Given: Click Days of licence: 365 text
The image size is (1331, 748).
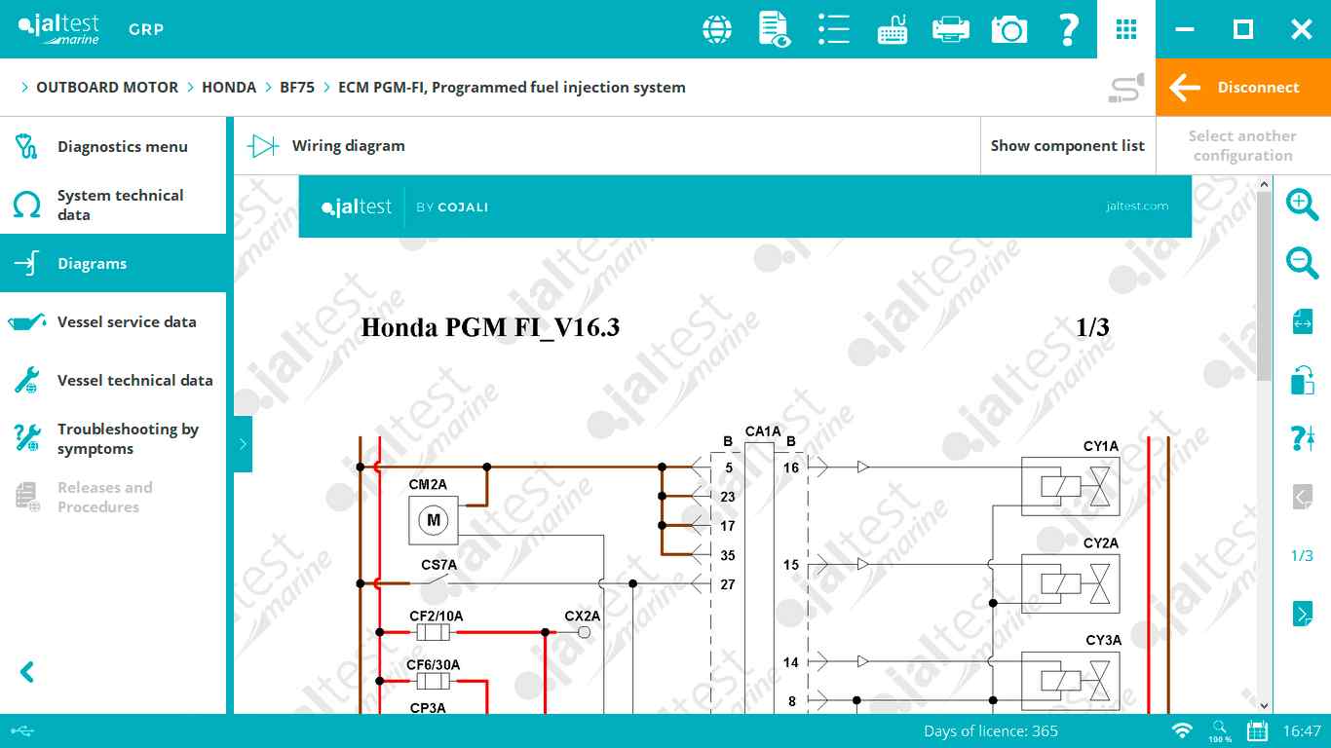Looking at the screenshot, I should pyautogui.click(x=991, y=731).
